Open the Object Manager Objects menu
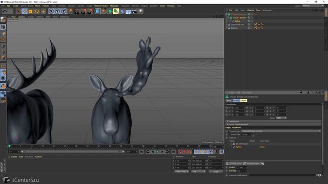The width and height of the screenshot is (328, 184). pos(251,10)
